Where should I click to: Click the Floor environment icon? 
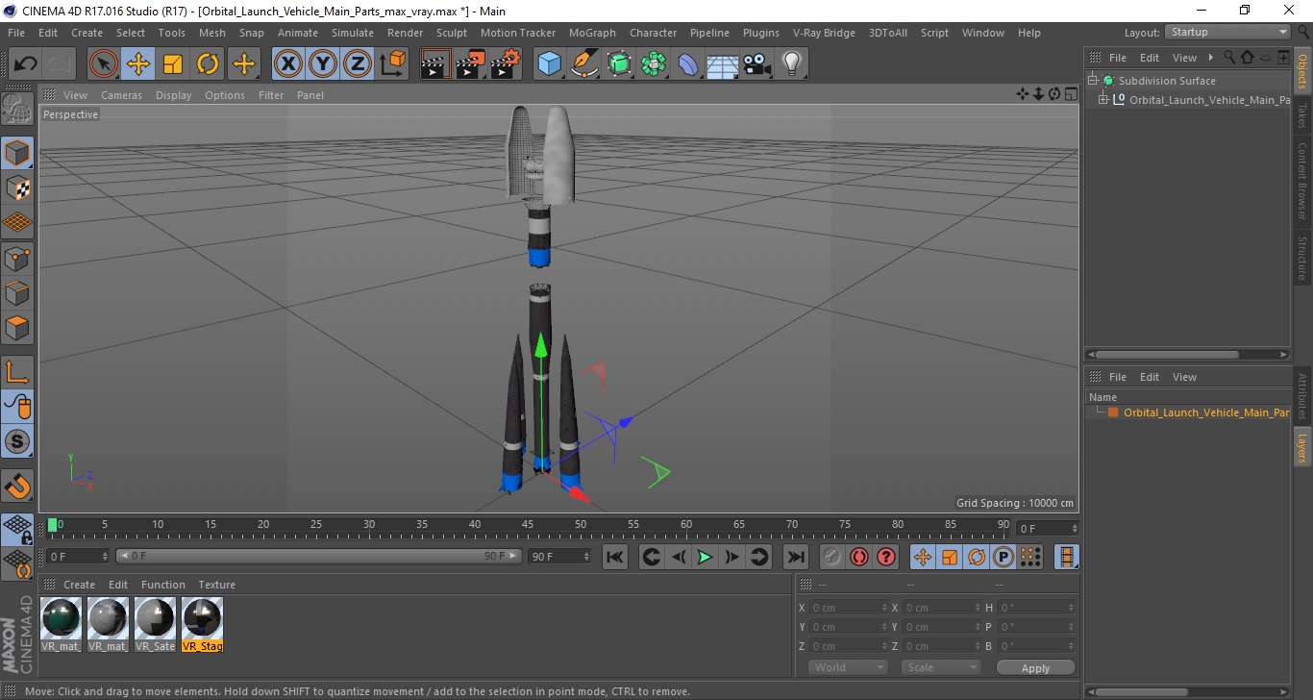click(722, 64)
